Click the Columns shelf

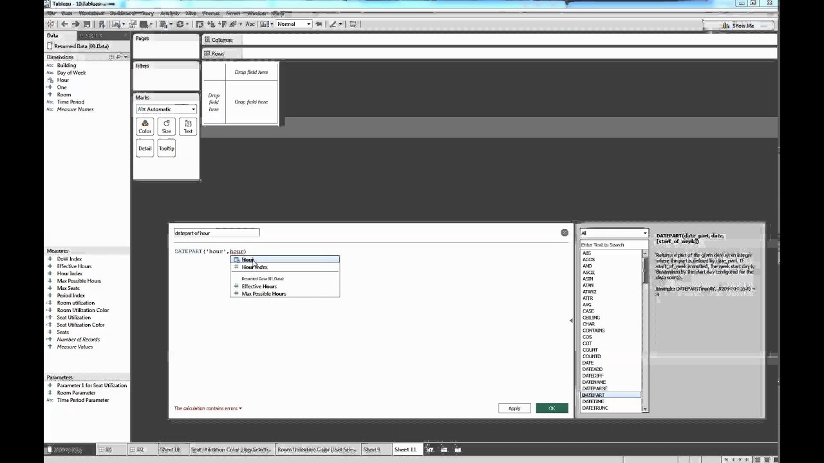[489, 40]
